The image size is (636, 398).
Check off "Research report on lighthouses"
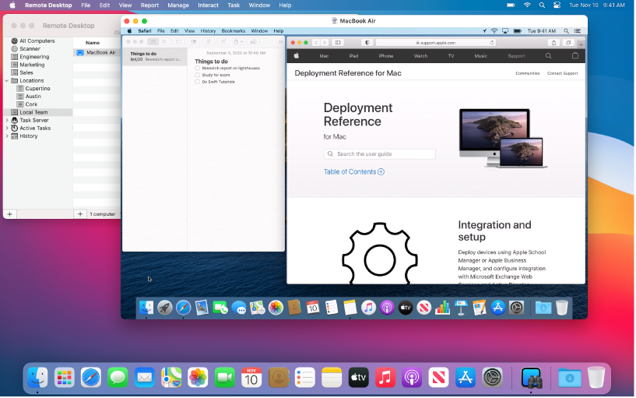point(198,69)
